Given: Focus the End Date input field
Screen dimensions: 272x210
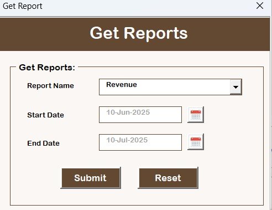Looking at the screenshot, I should pos(140,142).
